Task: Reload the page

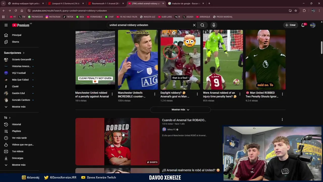Action: click(16, 11)
